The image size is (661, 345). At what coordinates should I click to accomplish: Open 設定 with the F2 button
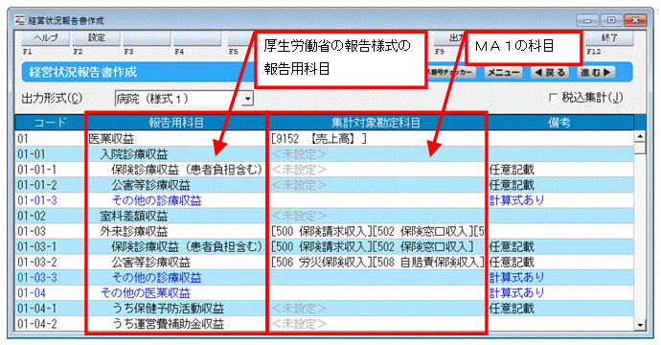coord(96,38)
